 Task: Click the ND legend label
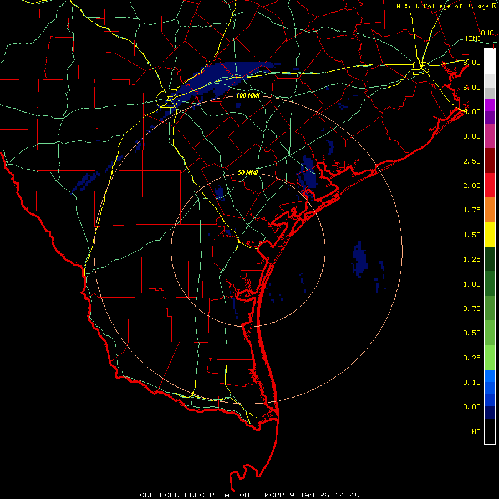coord(476,432)
